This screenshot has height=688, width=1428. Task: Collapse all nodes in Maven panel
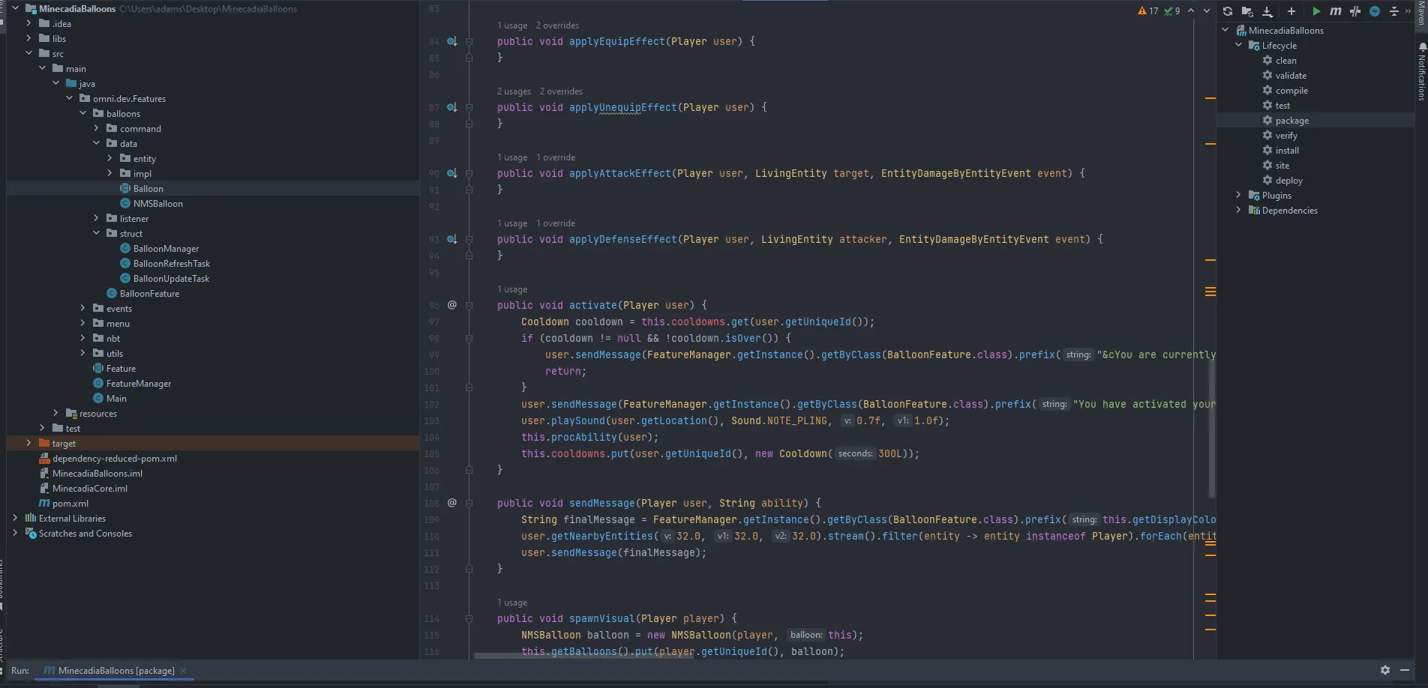(1394, 11)
